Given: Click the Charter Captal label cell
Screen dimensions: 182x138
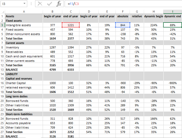Looking at the screenshot, I should pos(24,83).
